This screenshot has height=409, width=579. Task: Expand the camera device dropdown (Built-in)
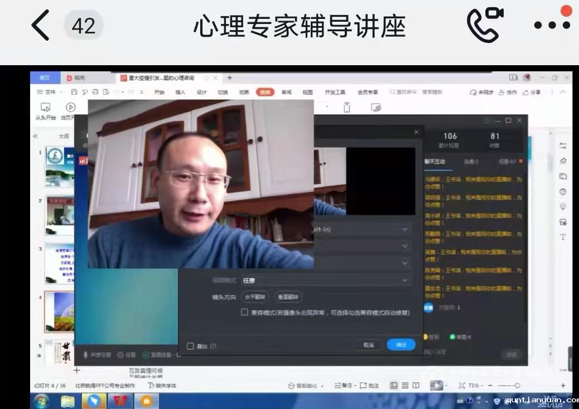coord(363,229)
